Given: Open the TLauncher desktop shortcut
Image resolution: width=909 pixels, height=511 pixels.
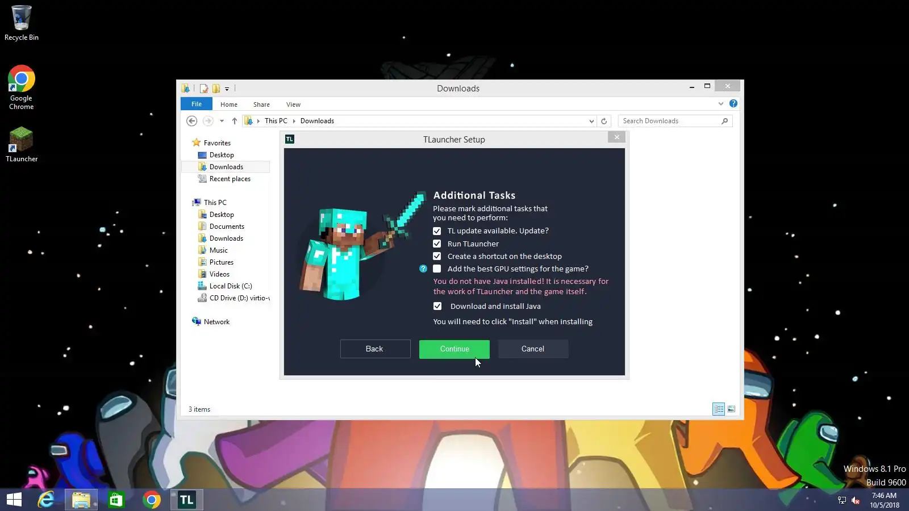Looking at the screenshot, I should [x=22, y=145].
